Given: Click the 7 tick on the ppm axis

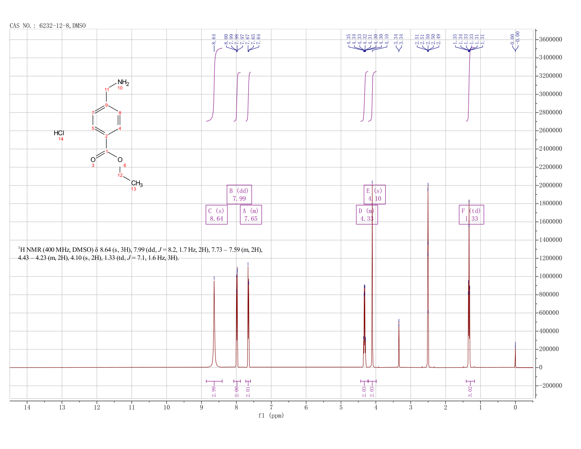Looking at the screenshot, I should (271, 407).
